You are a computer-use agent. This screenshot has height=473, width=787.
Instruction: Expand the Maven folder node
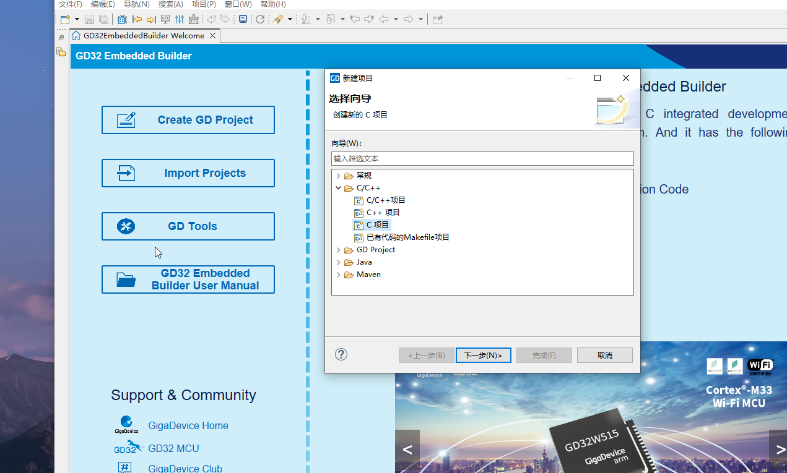[338, 275]
